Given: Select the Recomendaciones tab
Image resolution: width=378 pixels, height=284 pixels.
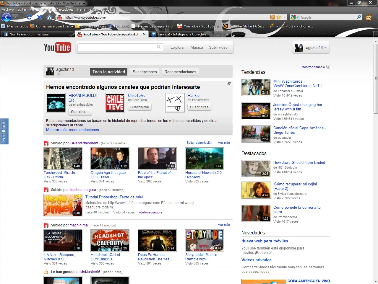Looking at the screenshot, I should [180, 72].
